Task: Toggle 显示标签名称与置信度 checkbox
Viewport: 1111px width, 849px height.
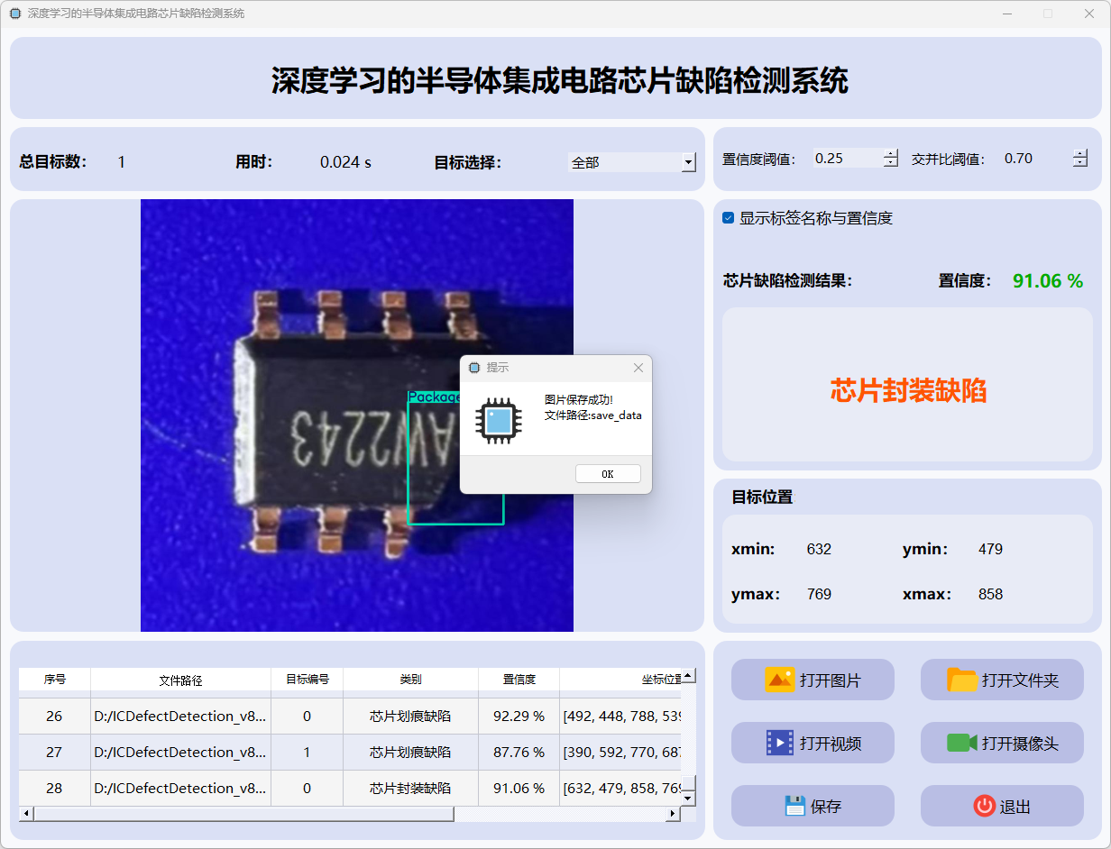Action: [729, 218]
